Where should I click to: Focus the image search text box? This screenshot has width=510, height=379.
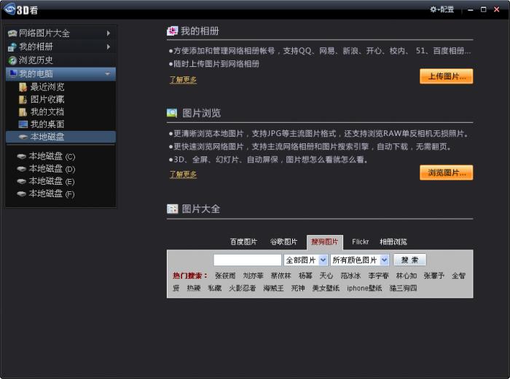(248, 260)
